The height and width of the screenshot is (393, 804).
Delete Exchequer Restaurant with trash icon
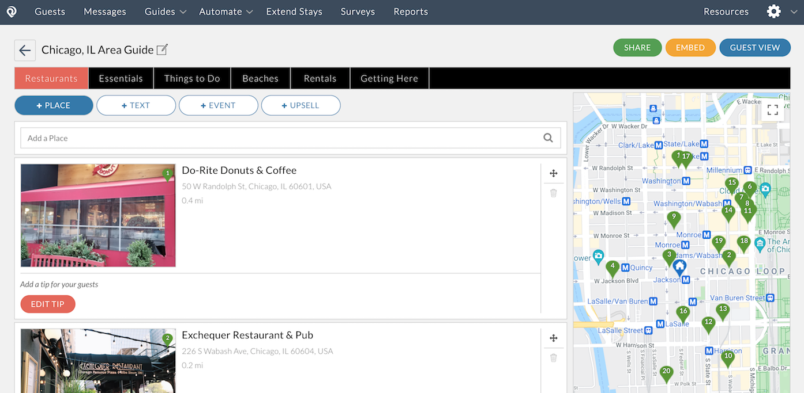pos(553,358)
